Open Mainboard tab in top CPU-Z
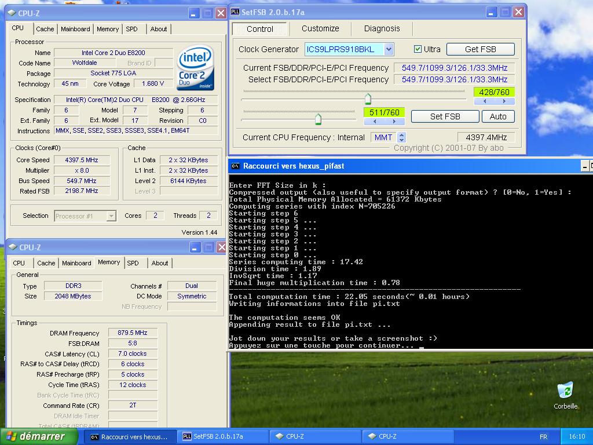 [x=75, y=29]
